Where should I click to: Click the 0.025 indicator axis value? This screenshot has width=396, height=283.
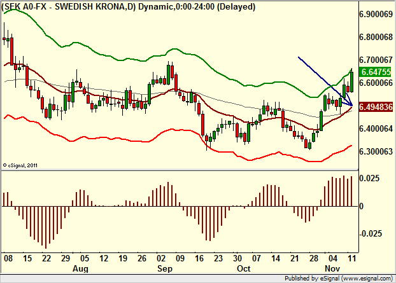tap(369, 178)
